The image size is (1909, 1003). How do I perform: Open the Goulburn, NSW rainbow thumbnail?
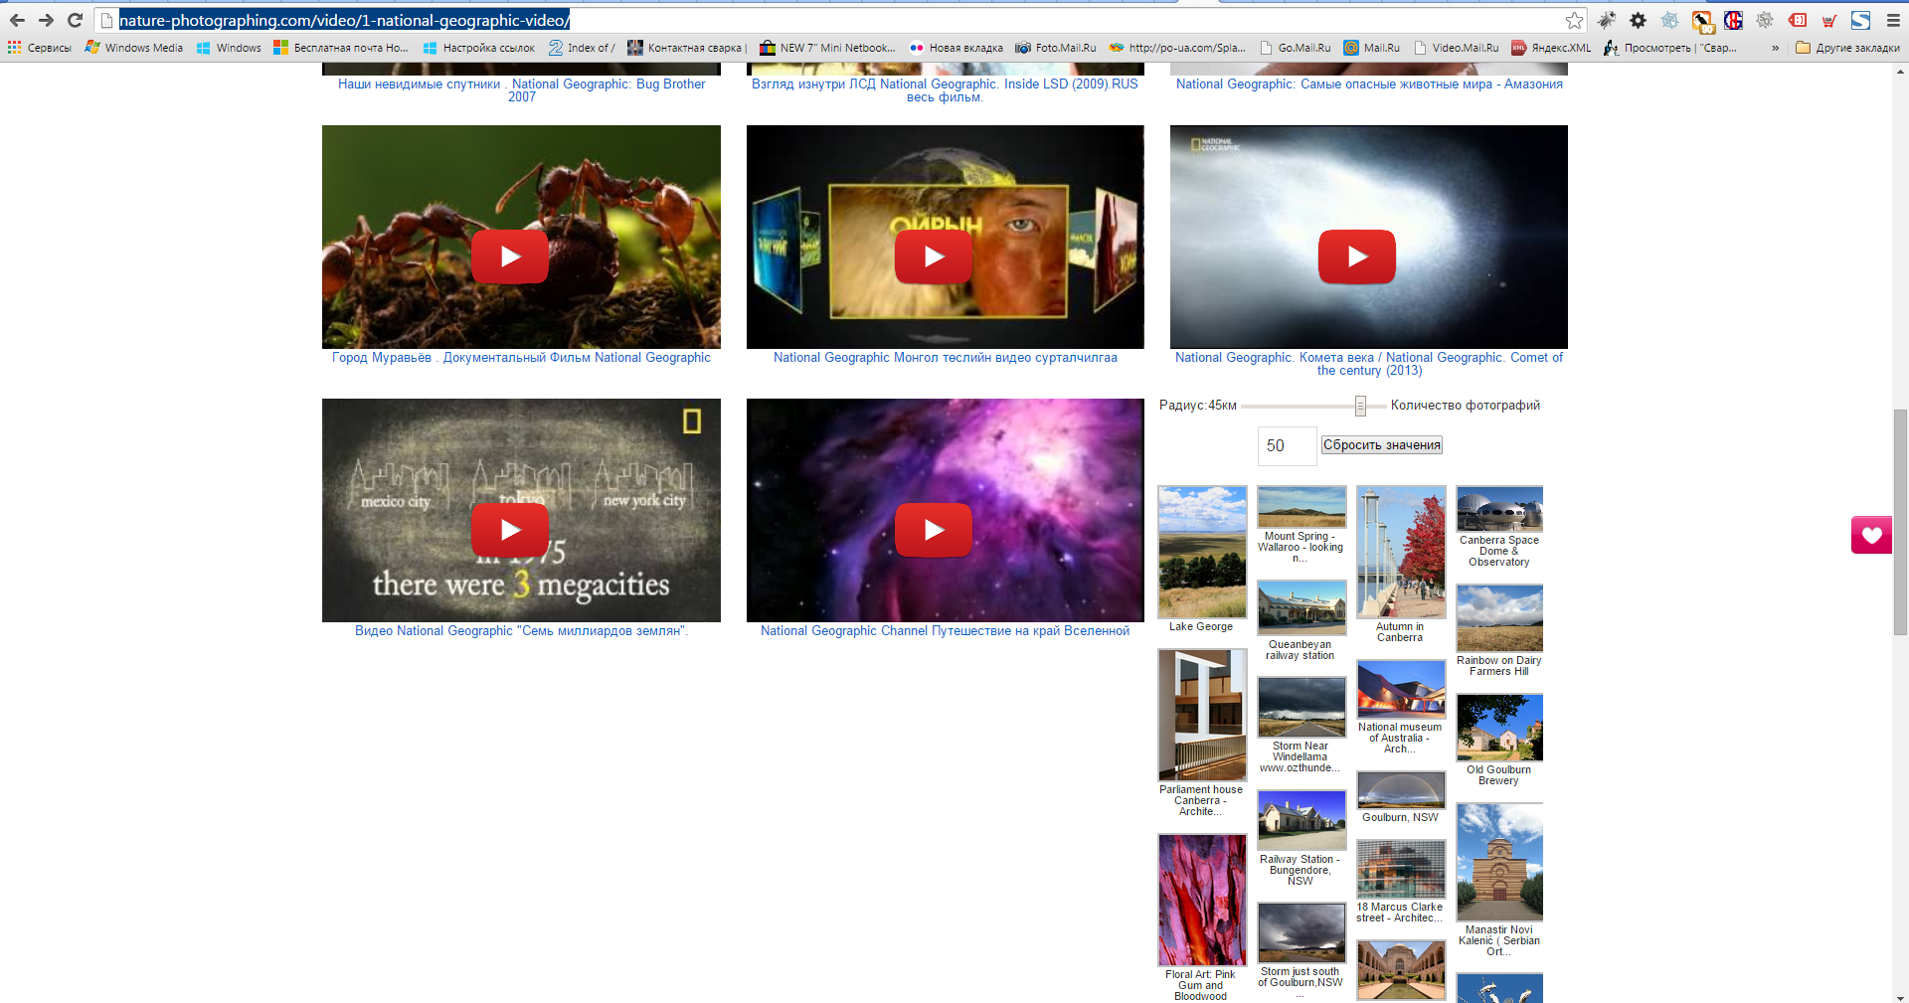[1401, 790]
